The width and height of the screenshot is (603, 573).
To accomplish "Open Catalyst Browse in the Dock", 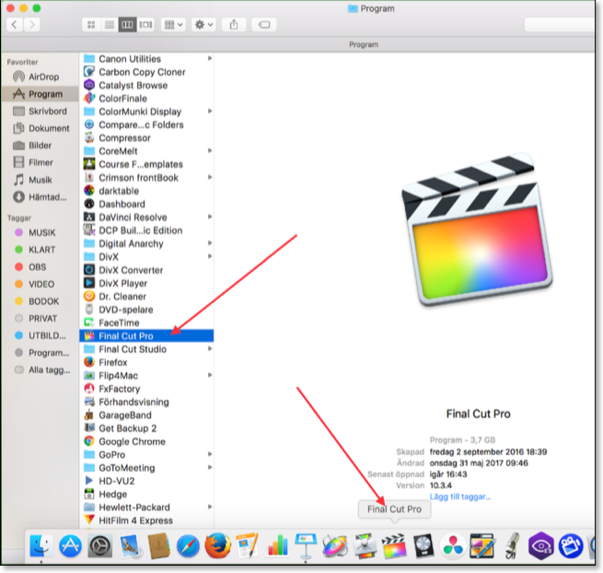I will tap(540, 545).
